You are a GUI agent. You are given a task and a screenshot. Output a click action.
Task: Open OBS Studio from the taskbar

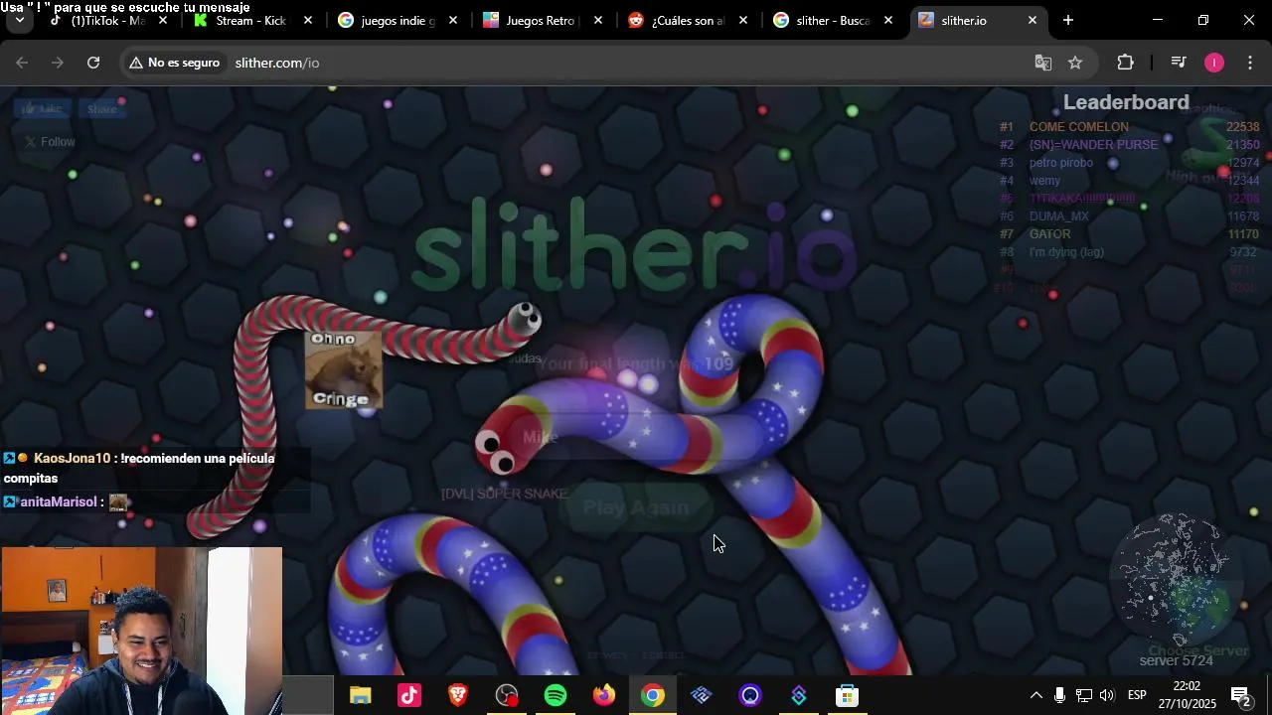point(507,695)
